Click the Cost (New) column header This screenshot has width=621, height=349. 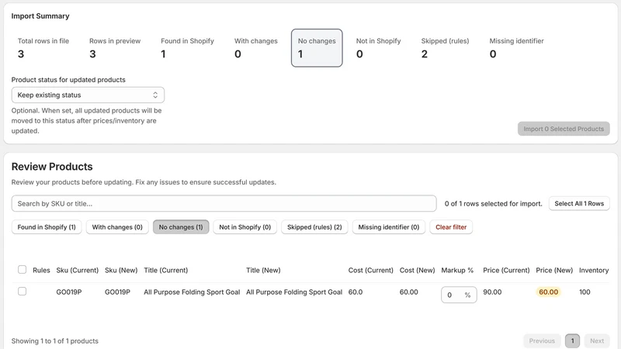pyautogui.click(x=417, y=270)
